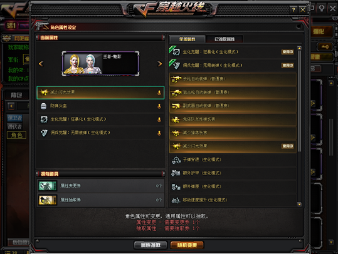Show previous character with left chevron arrow
Image resolution: width=338 pixels, height=254 pixels.
pyautogui.click(x=41, y=64)
